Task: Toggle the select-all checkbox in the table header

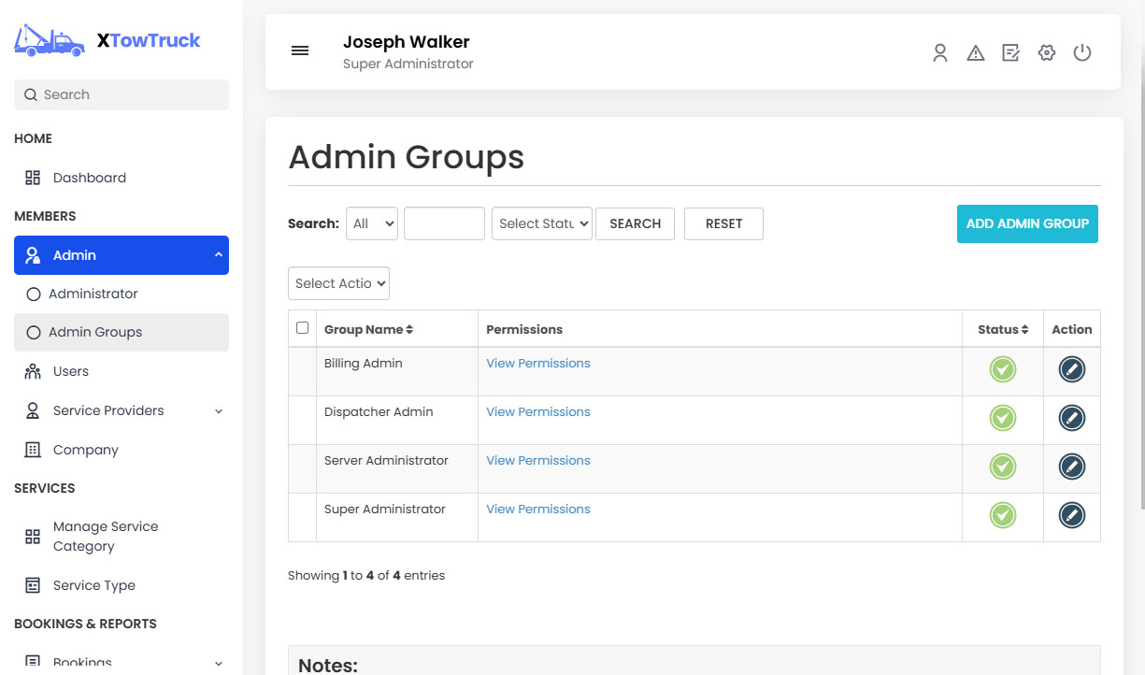Action: (x=302, y=328)
